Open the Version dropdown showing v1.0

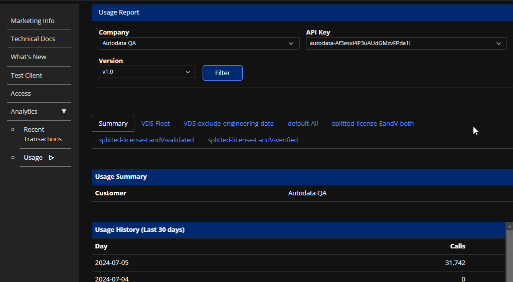point(147,72)
